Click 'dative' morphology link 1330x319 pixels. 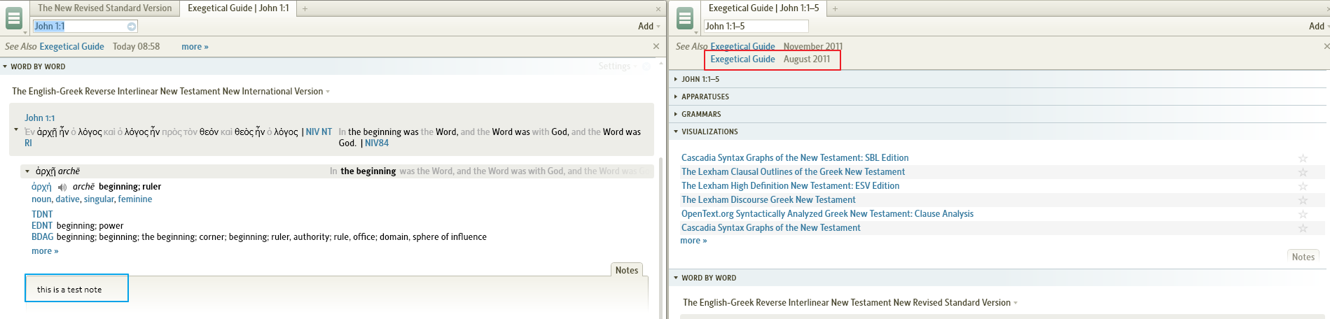coord(68,199)
